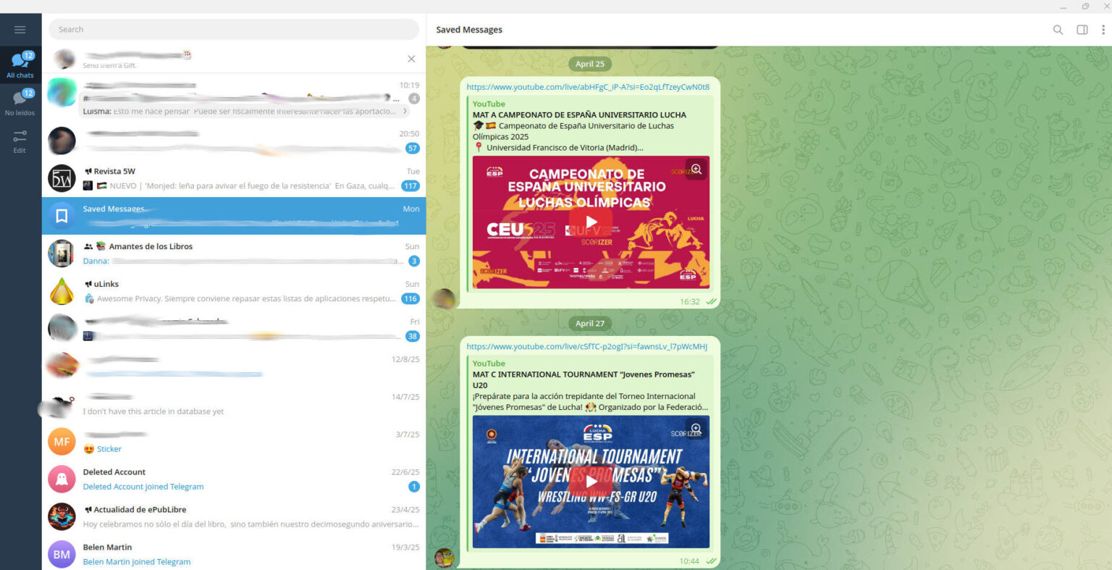The width and height of the screenshot is (1112, 570).
Task: Click the zoom icon on the April 27 video
Action: click(695, 428)
